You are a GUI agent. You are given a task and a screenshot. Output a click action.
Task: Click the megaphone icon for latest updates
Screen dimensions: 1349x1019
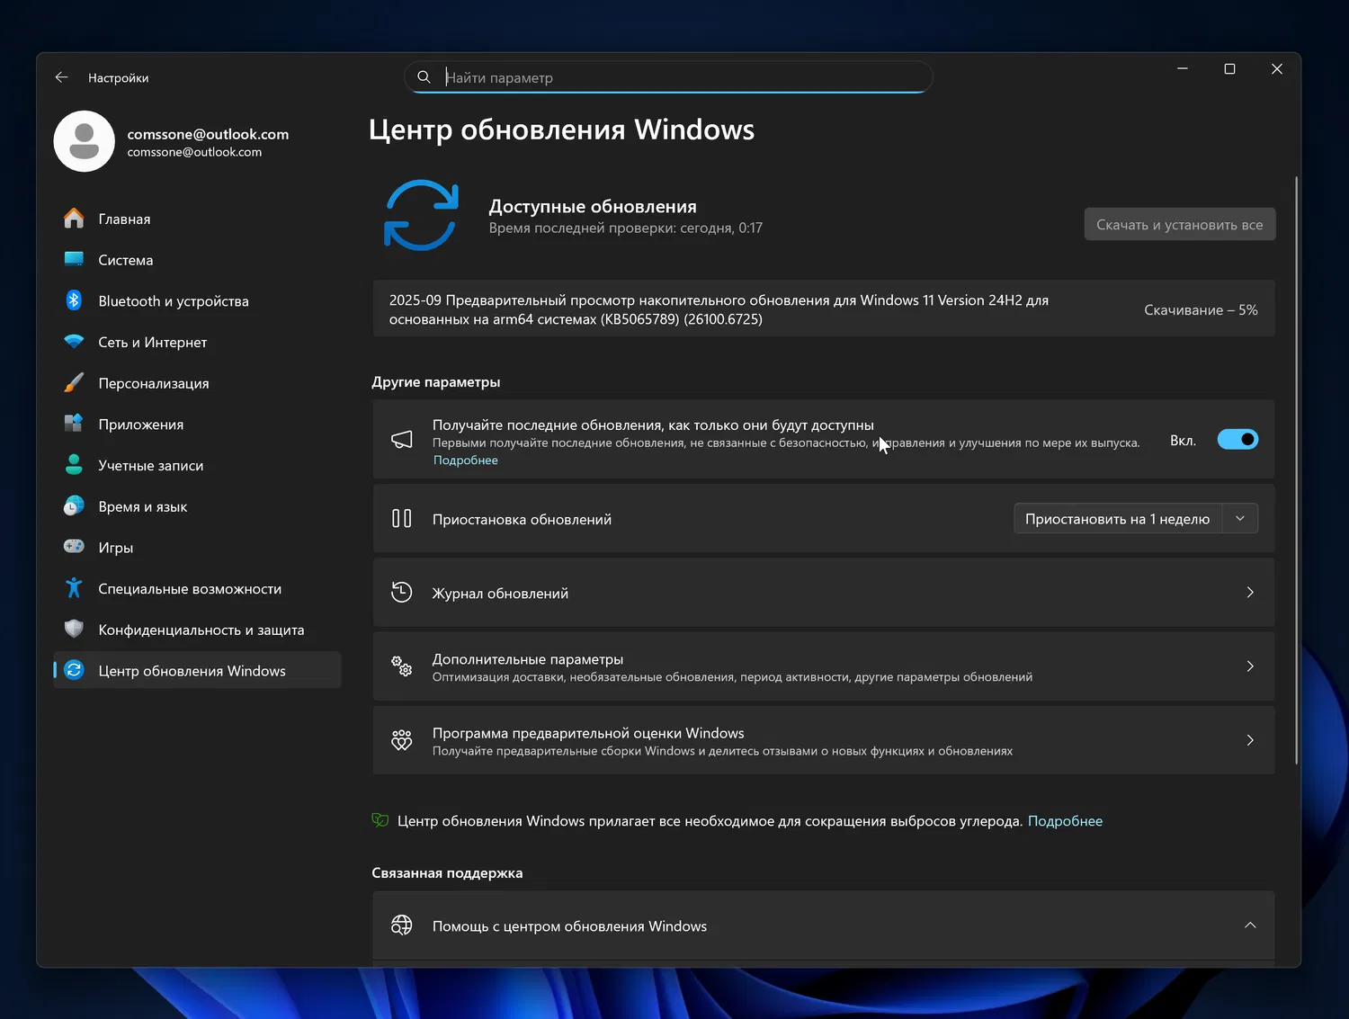(402, 440)
